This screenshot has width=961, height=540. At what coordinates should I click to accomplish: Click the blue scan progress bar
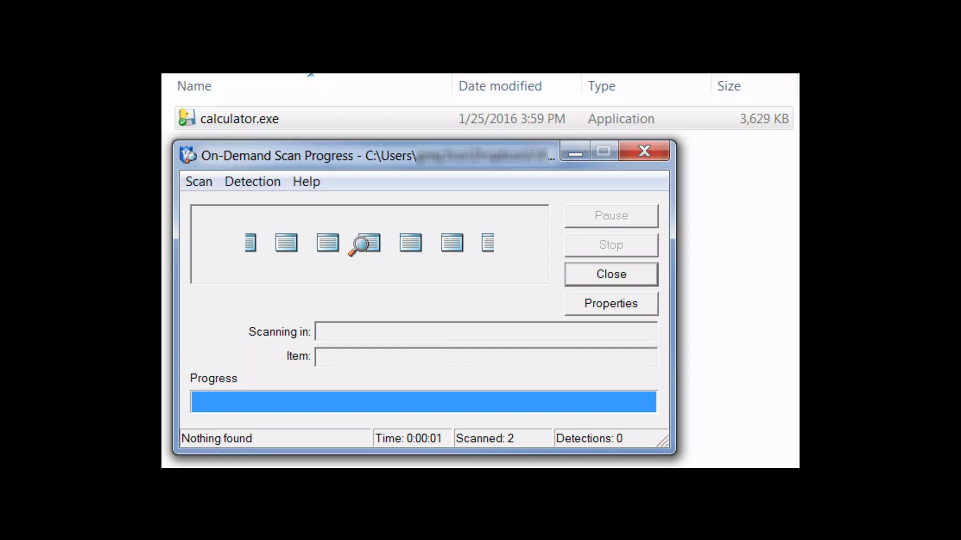click(423, 402)
